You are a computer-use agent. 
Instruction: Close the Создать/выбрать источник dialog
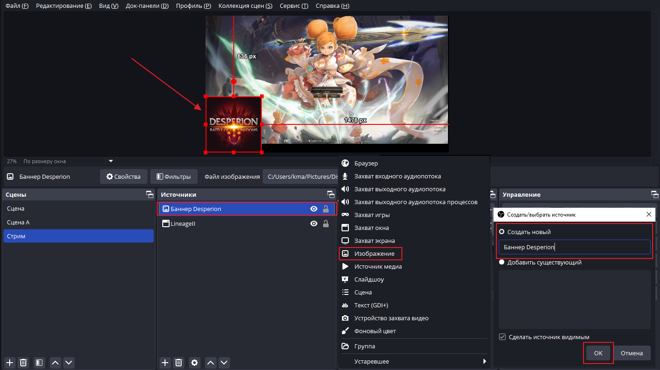coord(649,214)
